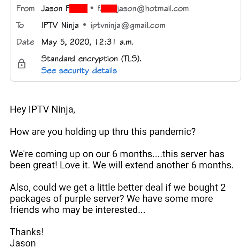Click the greeting line Hey IPTV Ninja
Image resolution: width=251 pixels, height=251 pixels.
point(43,110)
